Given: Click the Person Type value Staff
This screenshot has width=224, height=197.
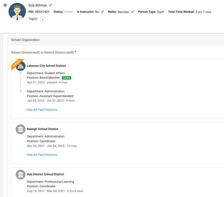Looking at the screenshot, I should point(160,12).
